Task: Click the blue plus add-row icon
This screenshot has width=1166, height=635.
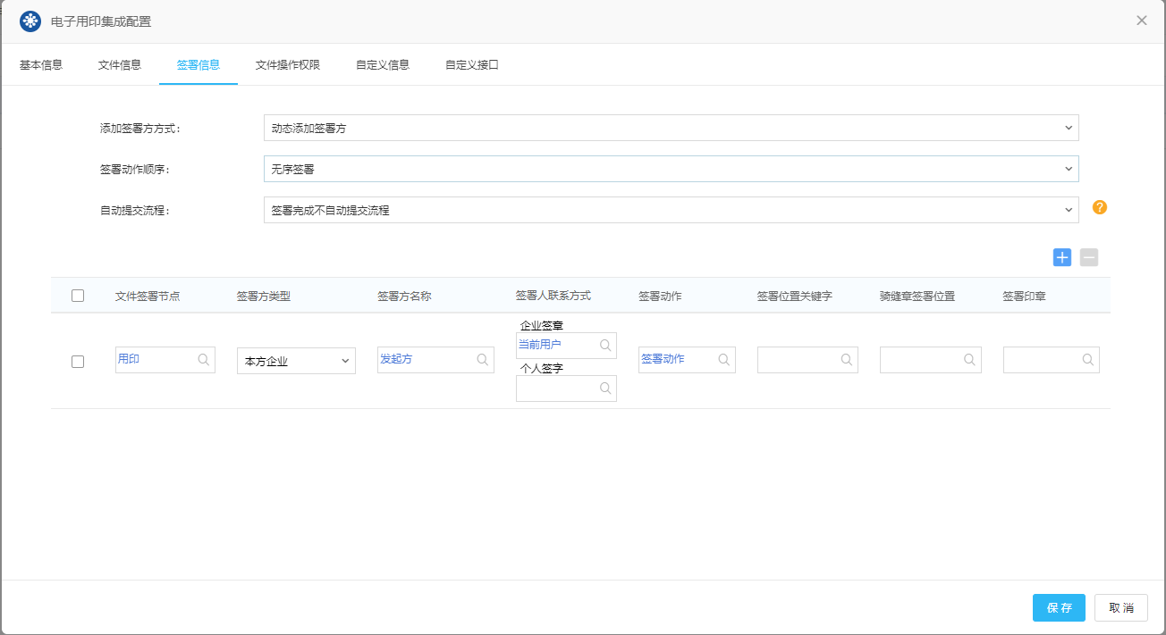Action: (x=1062, y=257)
